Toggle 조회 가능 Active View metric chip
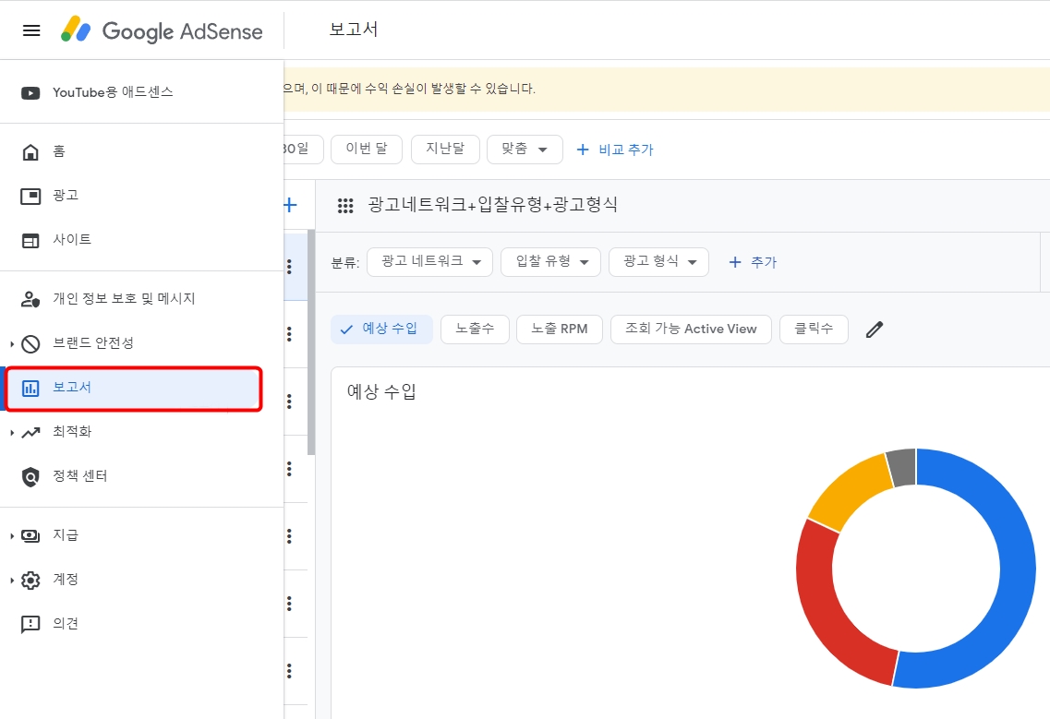Screen dimensions: 1050x719 [x=691, y=330]
